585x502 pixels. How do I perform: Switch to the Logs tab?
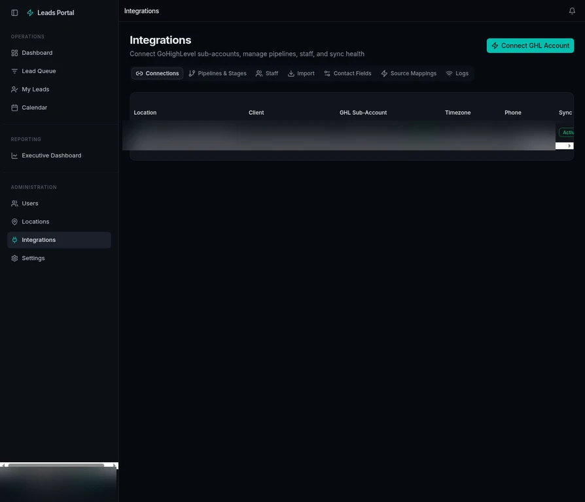457,73
